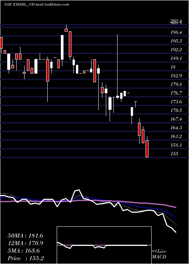Click the 170.5 price axis label
This screenshot has width=189, height=264.
click(176, 111)
